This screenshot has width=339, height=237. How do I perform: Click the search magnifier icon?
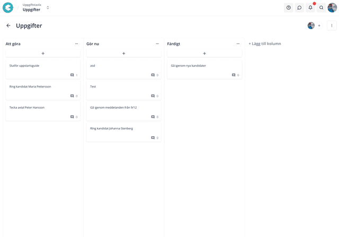coord(322,7)
